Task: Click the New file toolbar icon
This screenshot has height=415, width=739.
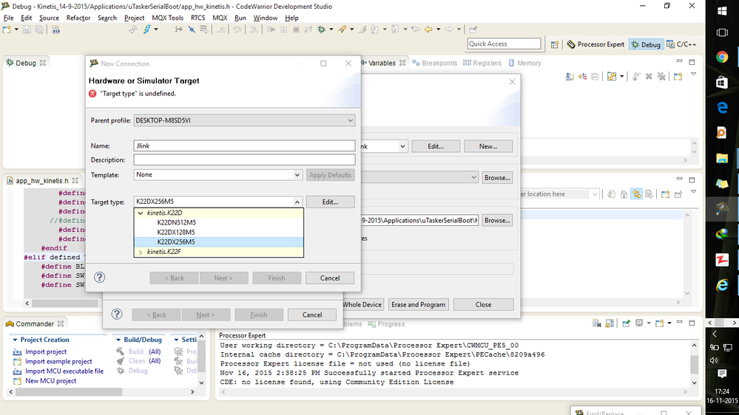Action: [7, 30]
